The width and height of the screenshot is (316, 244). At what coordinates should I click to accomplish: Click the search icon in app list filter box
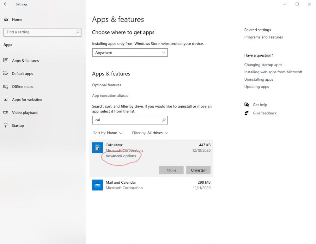point(164,120)
